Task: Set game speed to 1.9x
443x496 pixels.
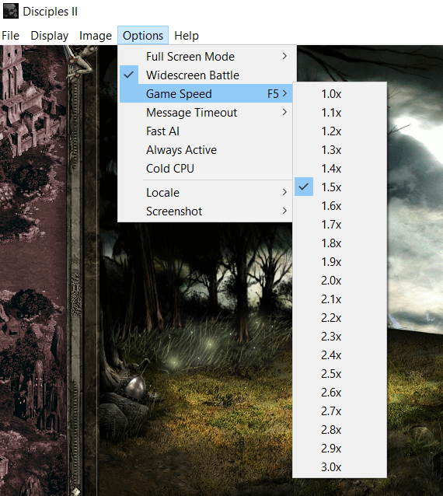Action: pos(340,261)
